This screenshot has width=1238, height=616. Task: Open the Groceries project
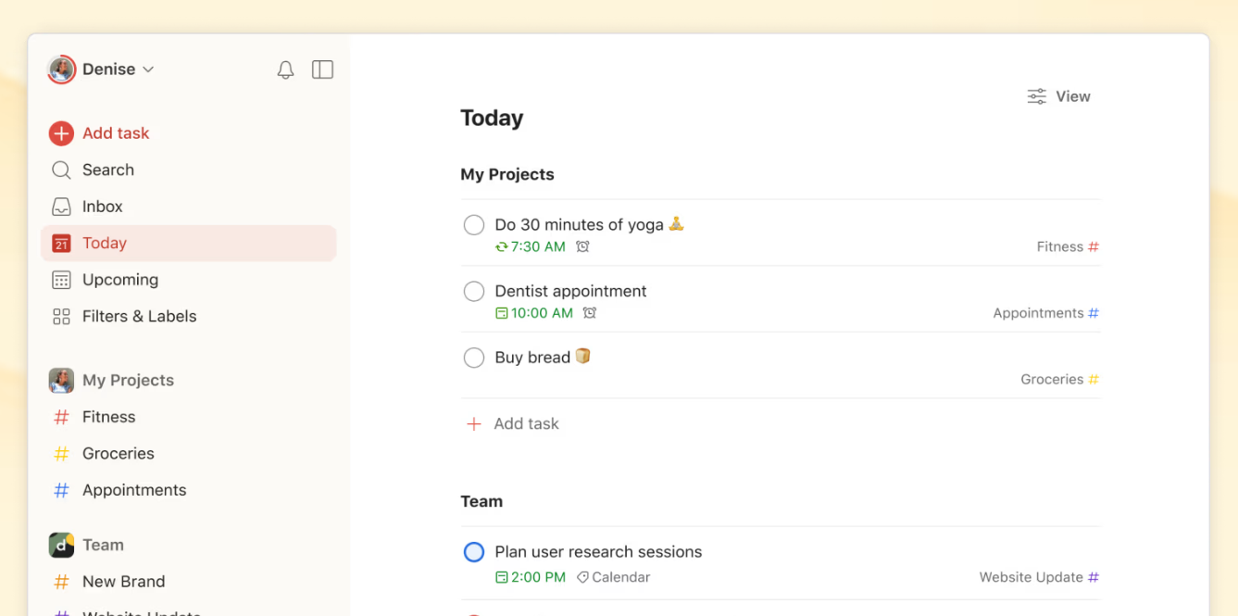[x=118, y=453]
